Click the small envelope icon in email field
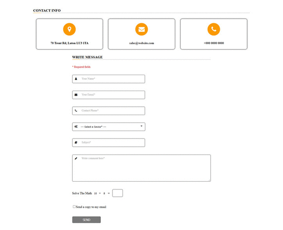283x230 pixels. point(76,95)
